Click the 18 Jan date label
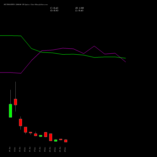This screenshot has width=157, height=157. pos(40,149)
